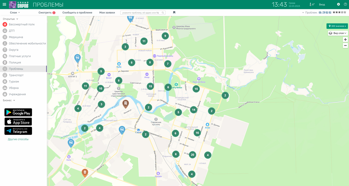Select the Обеспечение мобильности layer icon
Viewport: 349px width, 186px height.
pos(5,43)
